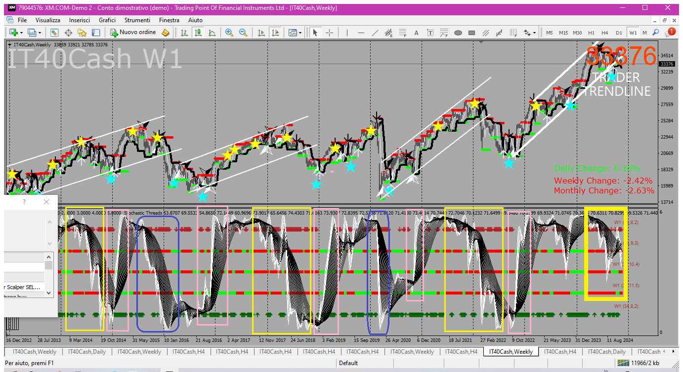Zoom in on the chart
683x372 pixels.
229,33
